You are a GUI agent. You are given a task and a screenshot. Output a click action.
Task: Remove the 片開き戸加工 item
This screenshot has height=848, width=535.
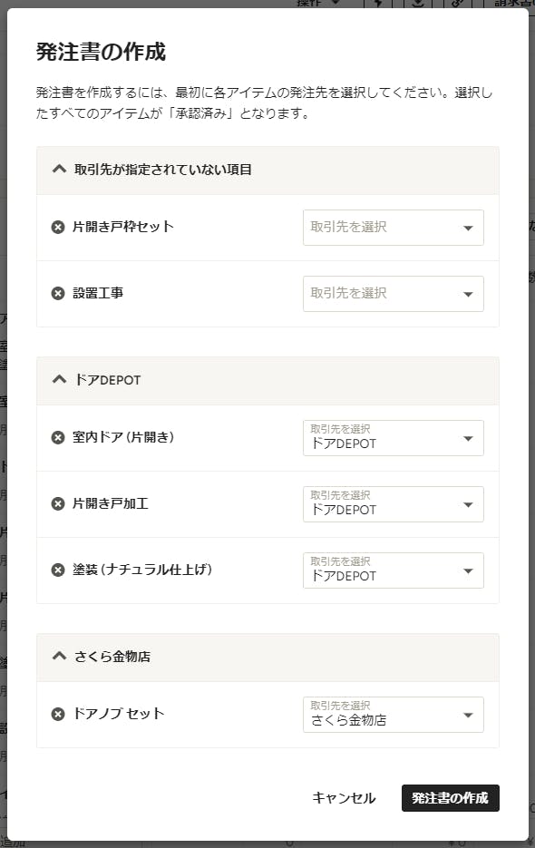click(58, 503)
